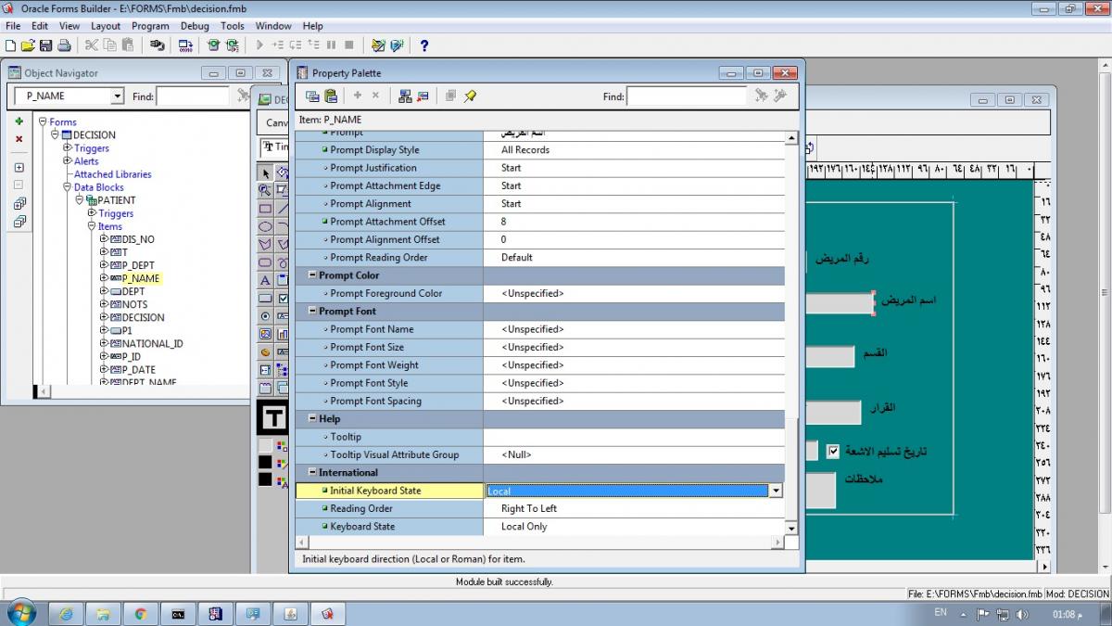Expand the Triggers node under DECISION

(67, 148)
